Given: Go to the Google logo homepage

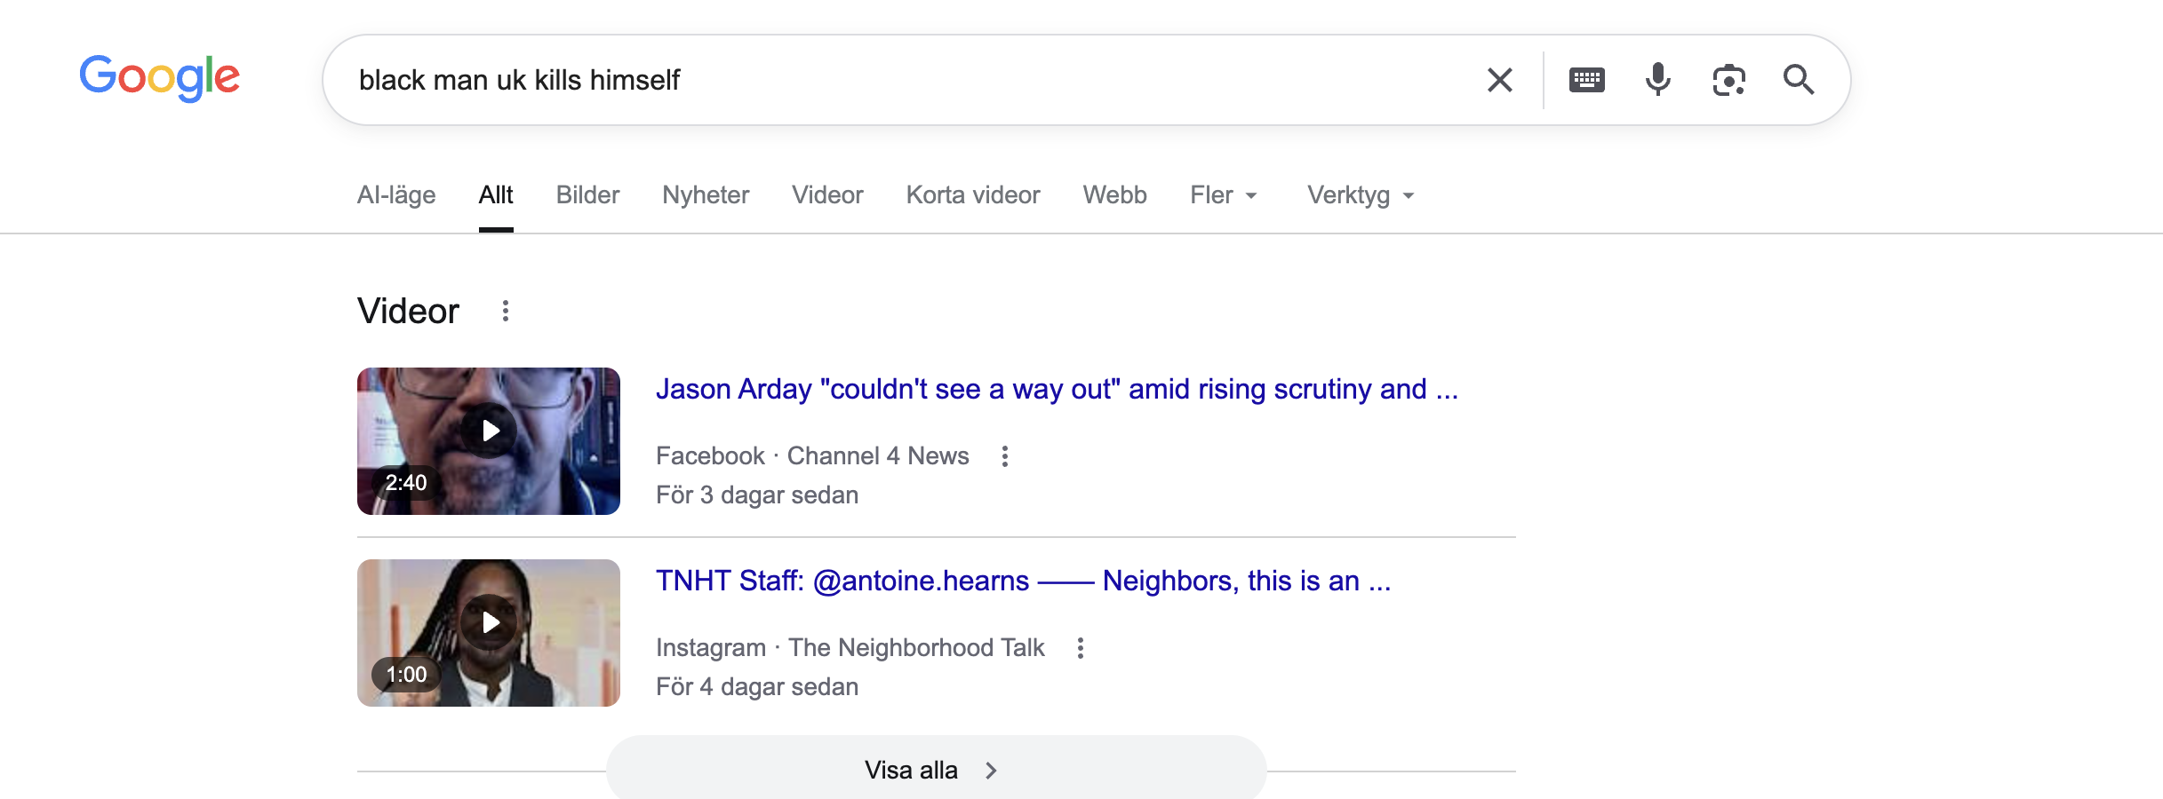Looking at the screenshot, I should click(x=160, y=78).
